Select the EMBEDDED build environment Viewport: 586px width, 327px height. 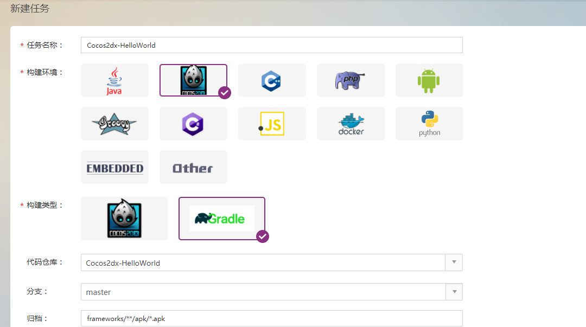[114, 167]
